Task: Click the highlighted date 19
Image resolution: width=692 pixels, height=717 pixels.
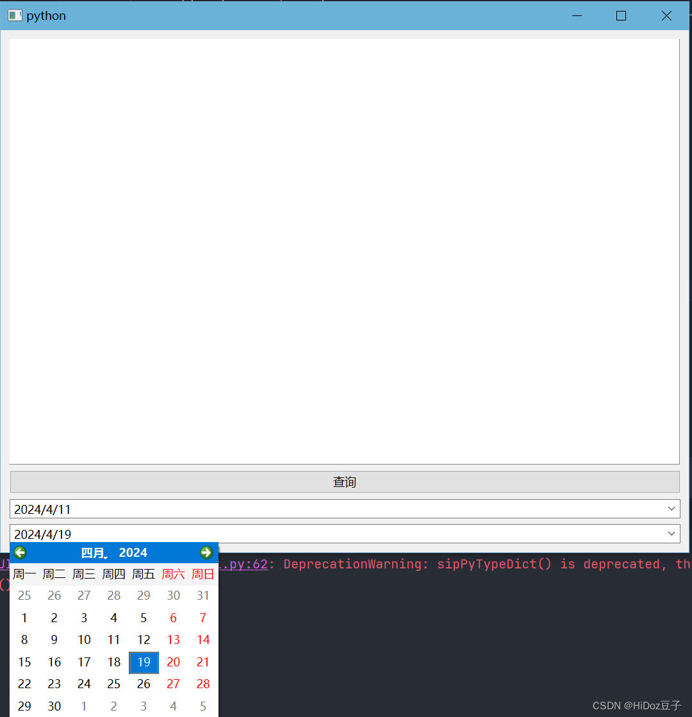Action: click(144, 662)
